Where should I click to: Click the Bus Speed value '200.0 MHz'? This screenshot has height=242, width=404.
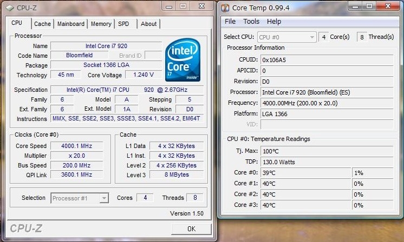[x=77, y=165]
